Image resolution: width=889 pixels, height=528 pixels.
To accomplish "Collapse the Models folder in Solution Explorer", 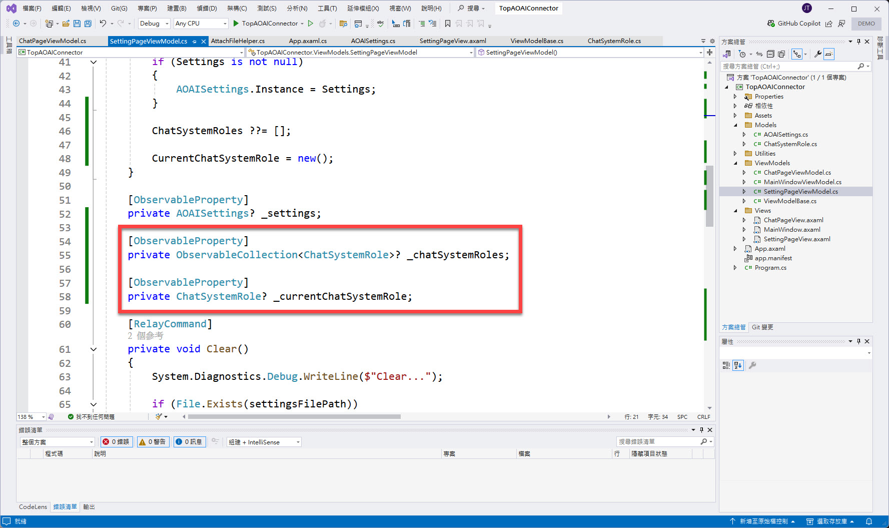I will [x=735, y=125].
